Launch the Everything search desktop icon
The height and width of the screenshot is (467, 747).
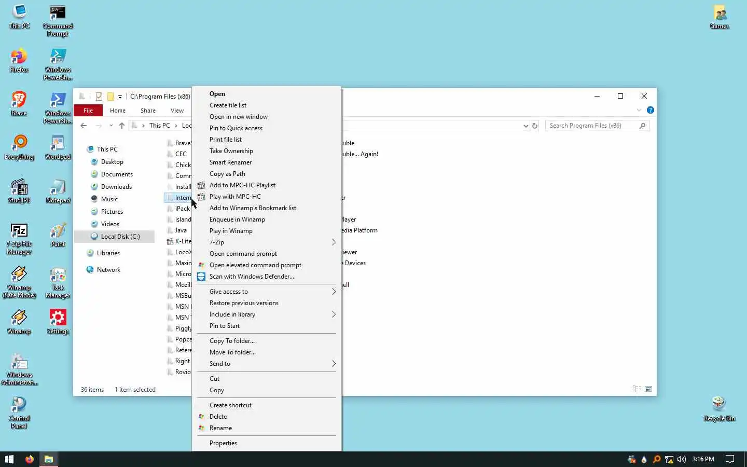point(19,147)
